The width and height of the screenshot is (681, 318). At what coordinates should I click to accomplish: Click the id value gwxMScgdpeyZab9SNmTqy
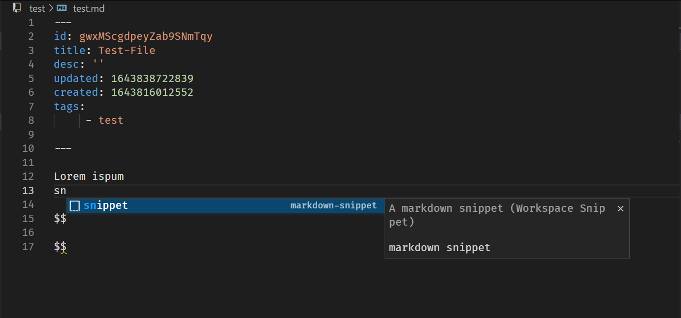pos(146,36)
